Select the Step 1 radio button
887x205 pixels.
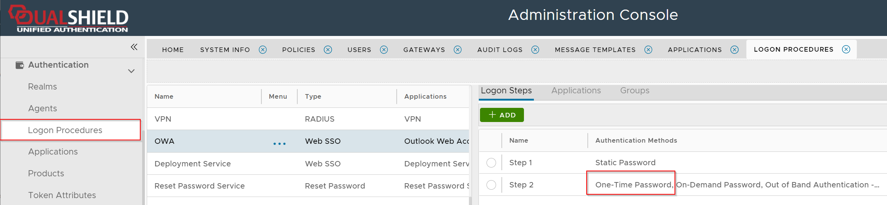pyautogui.click(x=491, y=163)
